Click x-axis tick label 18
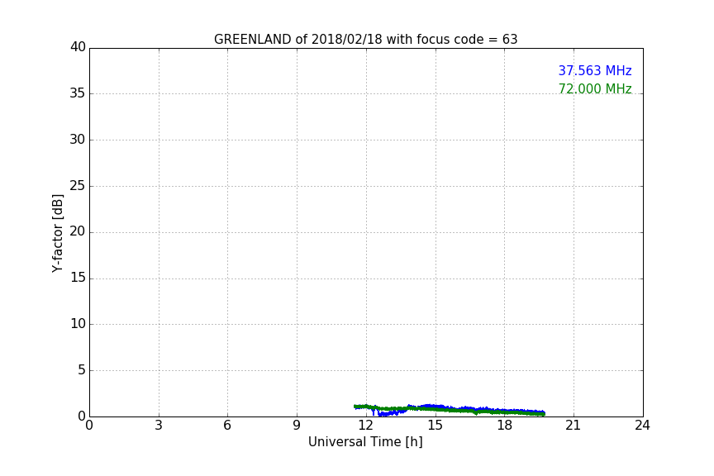The height and width of the screenshot is (476, 714). [x=505, y=426]
